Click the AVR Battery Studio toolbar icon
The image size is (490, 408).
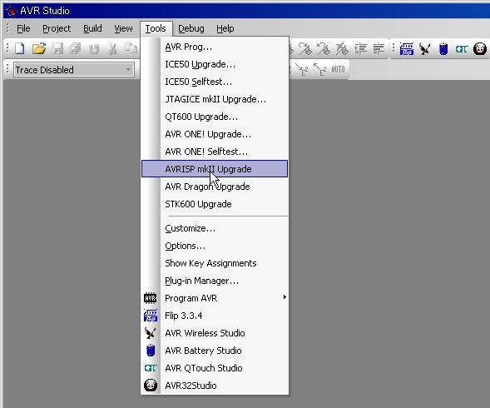pos(443,49)
